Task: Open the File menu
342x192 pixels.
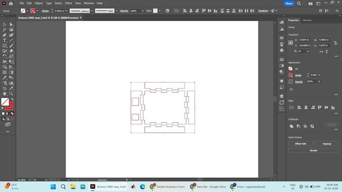Action: [22, 4]
